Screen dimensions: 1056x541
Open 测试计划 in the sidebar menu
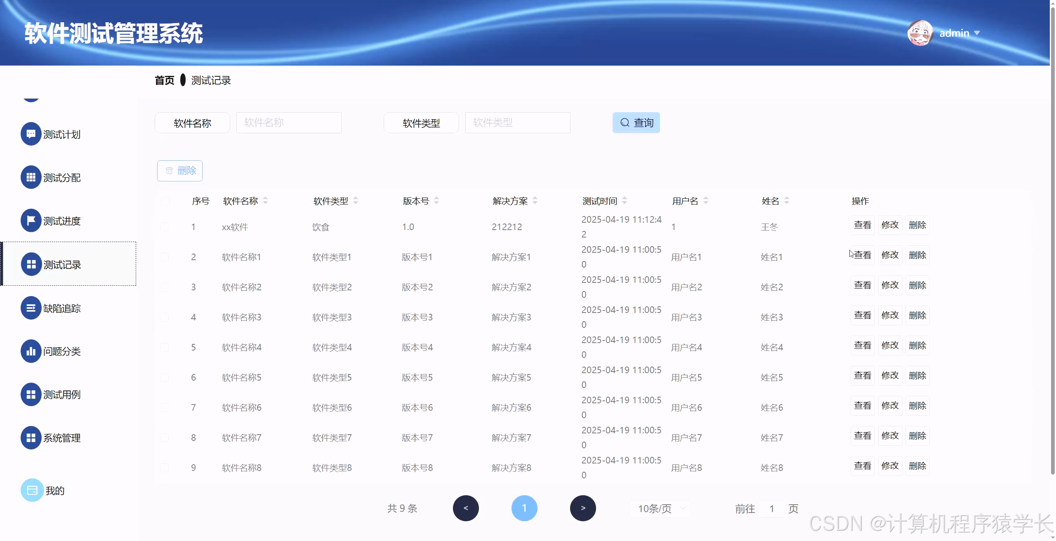coord(68,134)
